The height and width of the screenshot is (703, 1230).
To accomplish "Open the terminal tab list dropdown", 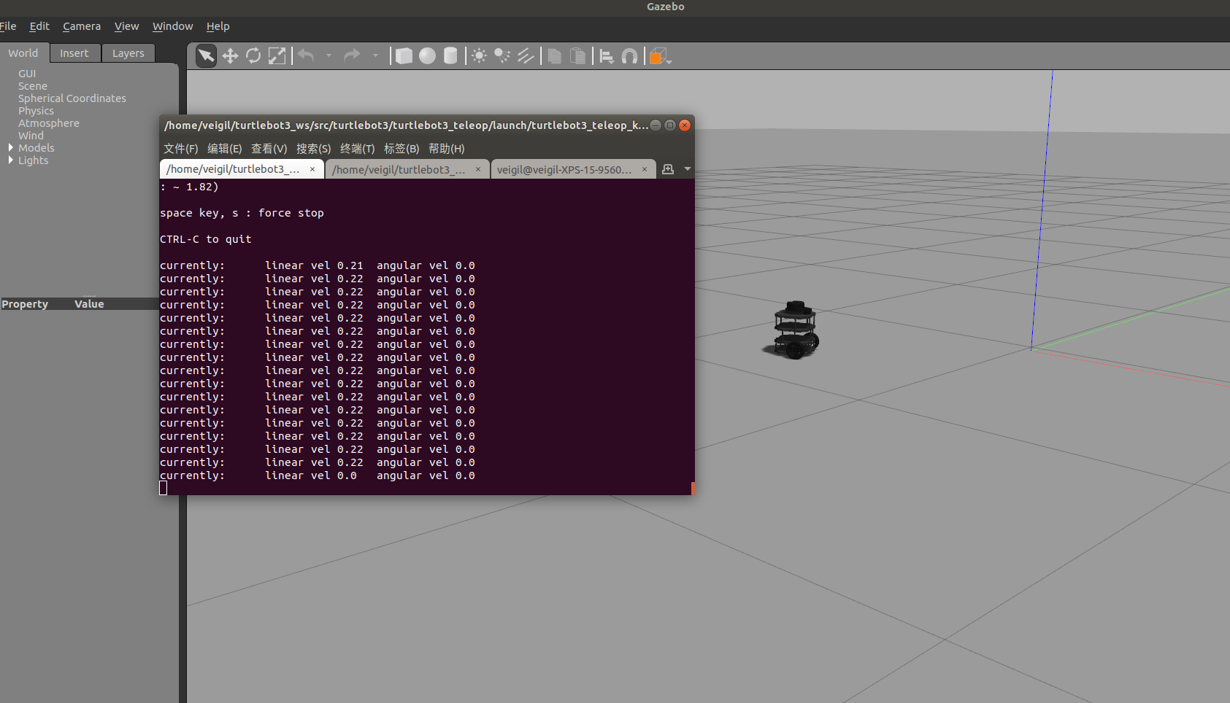I will pyautogui.click(x=688, y=169).
